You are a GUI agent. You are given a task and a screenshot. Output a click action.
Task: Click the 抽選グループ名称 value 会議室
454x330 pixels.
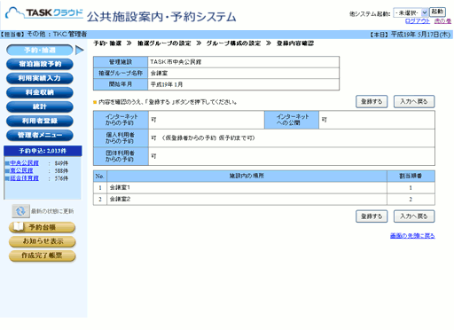click(x=159, y=73)
